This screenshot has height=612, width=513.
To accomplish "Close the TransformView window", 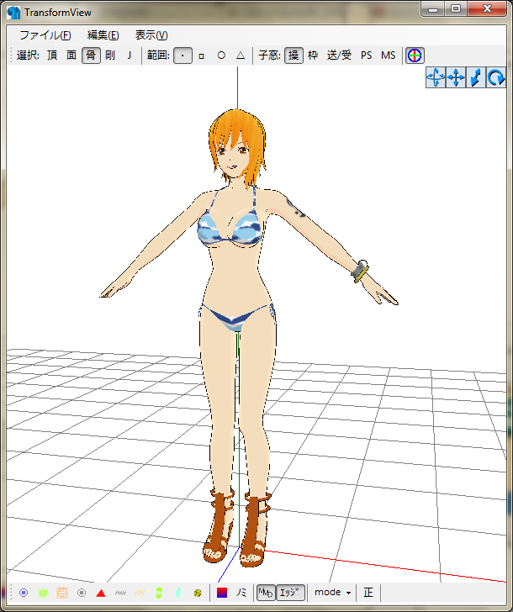I will tap(487, 9).
